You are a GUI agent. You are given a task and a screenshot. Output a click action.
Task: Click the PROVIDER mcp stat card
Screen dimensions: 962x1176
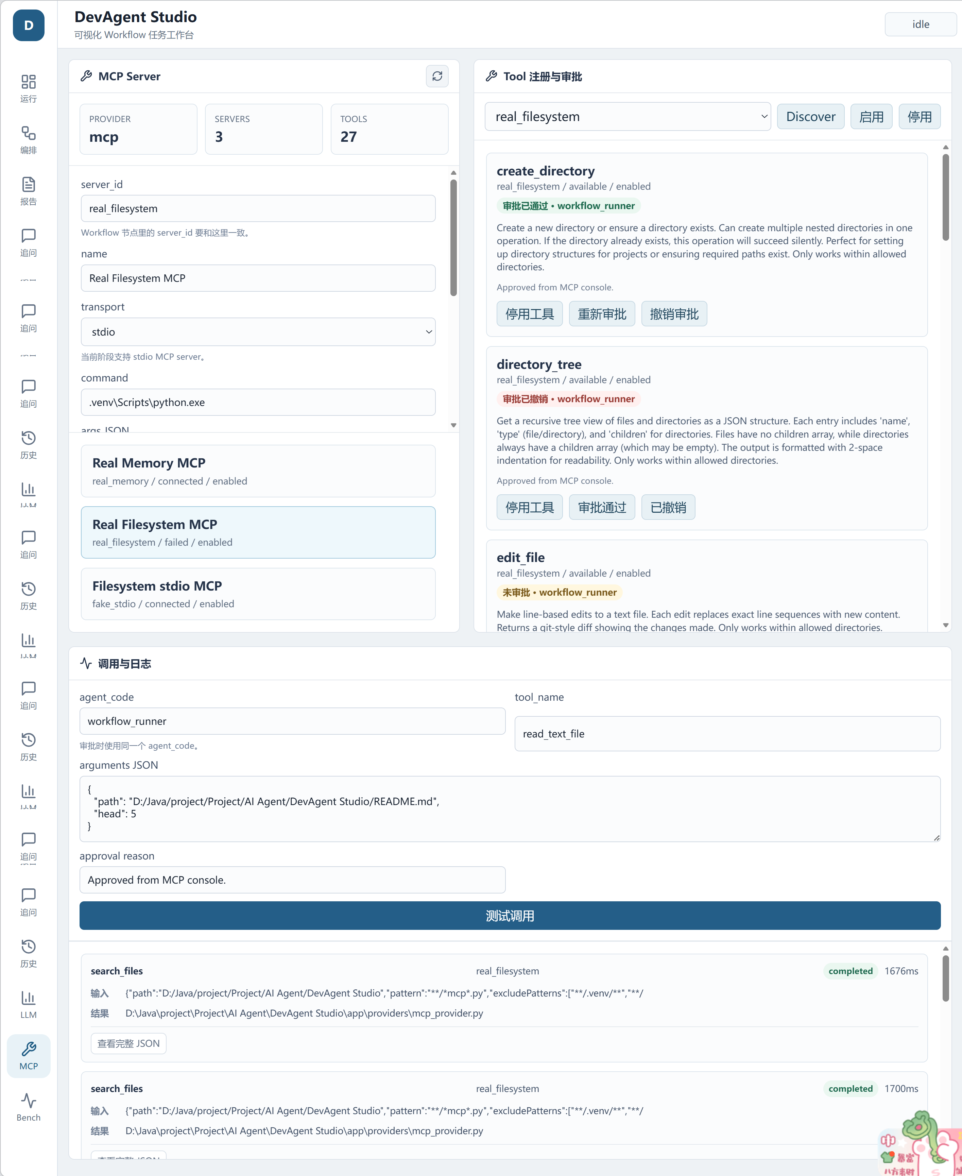coord(139,129)
